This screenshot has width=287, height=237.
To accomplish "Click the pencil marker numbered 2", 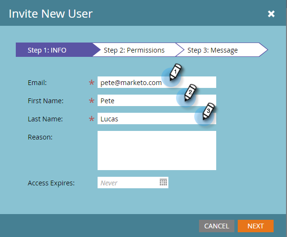I will pos(190,93).
